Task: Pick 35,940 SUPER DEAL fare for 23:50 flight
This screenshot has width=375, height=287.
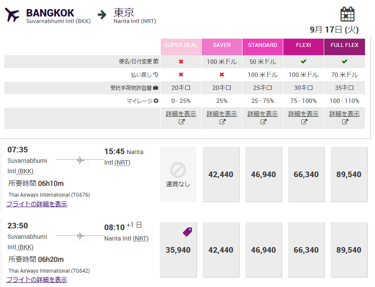Action: (x=178, y=251)
